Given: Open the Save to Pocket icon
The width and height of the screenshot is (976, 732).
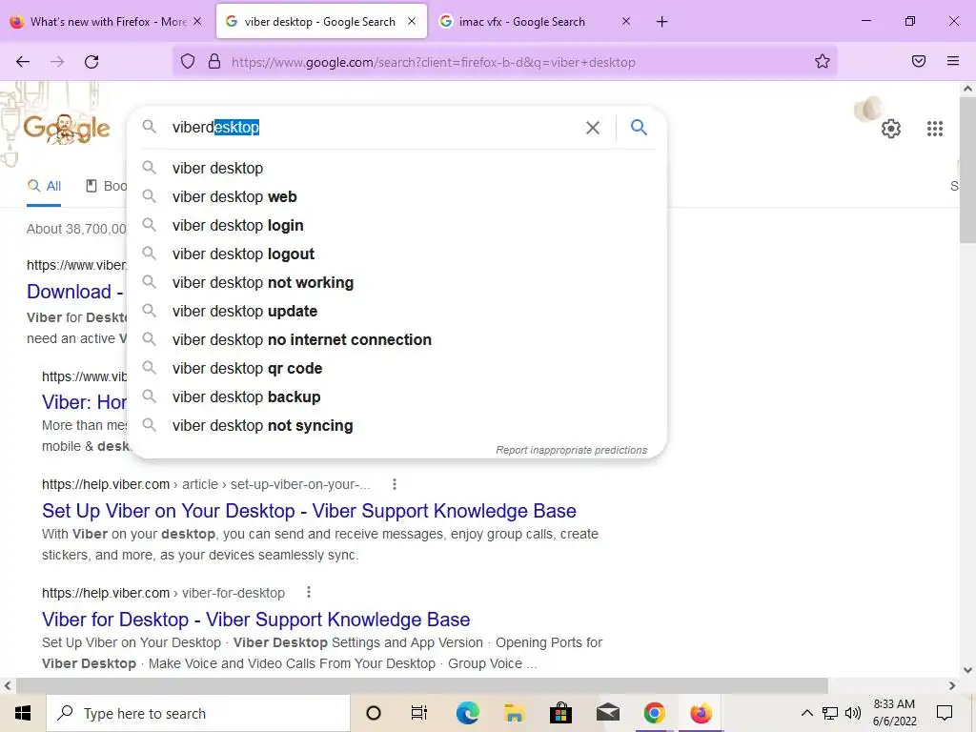Looking at the screenshot, I should pos(919,61).
